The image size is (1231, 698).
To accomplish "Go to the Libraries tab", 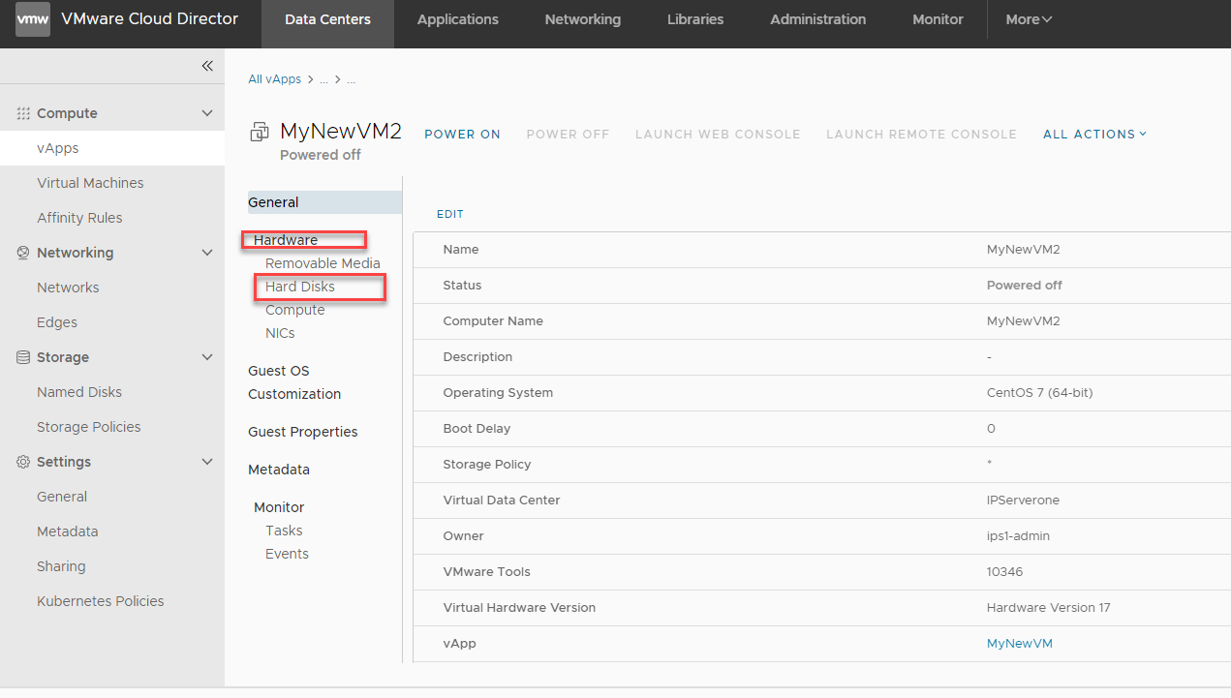I will (x=695, y=19).
